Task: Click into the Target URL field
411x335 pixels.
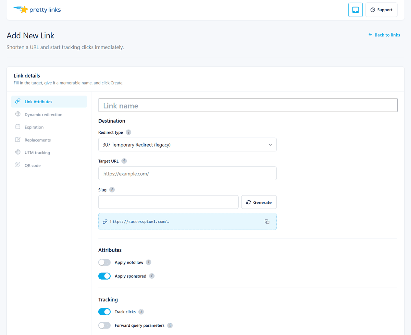Action: [x=187, y=173]
